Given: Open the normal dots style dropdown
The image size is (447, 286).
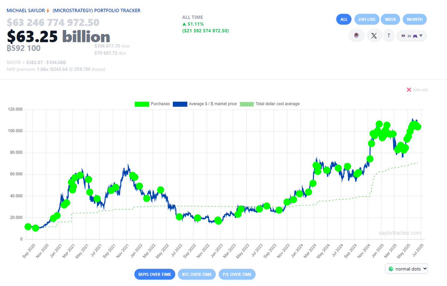Looking at the screenshot, I should pos(406,269).
